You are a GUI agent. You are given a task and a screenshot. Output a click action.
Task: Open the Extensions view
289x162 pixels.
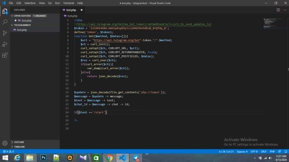[5, 55]
